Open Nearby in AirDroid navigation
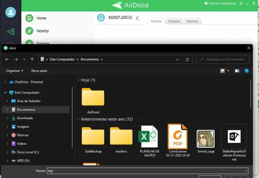Viewport: 259px width, 178px height. tap(43, 31)
